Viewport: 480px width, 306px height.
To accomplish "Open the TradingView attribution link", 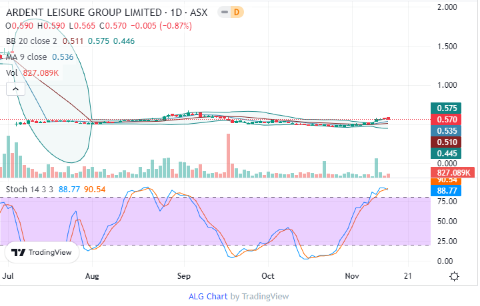I will pyautogui.click(x=265, y=296).
